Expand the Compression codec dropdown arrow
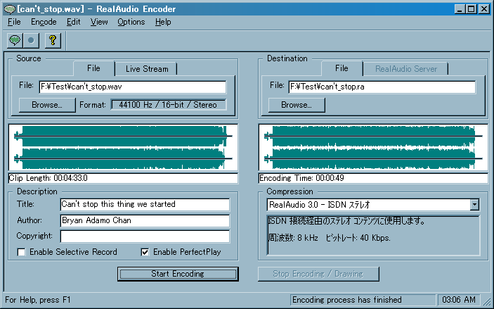This screenshot has width=494, height=309. click(x=474, y=205)
